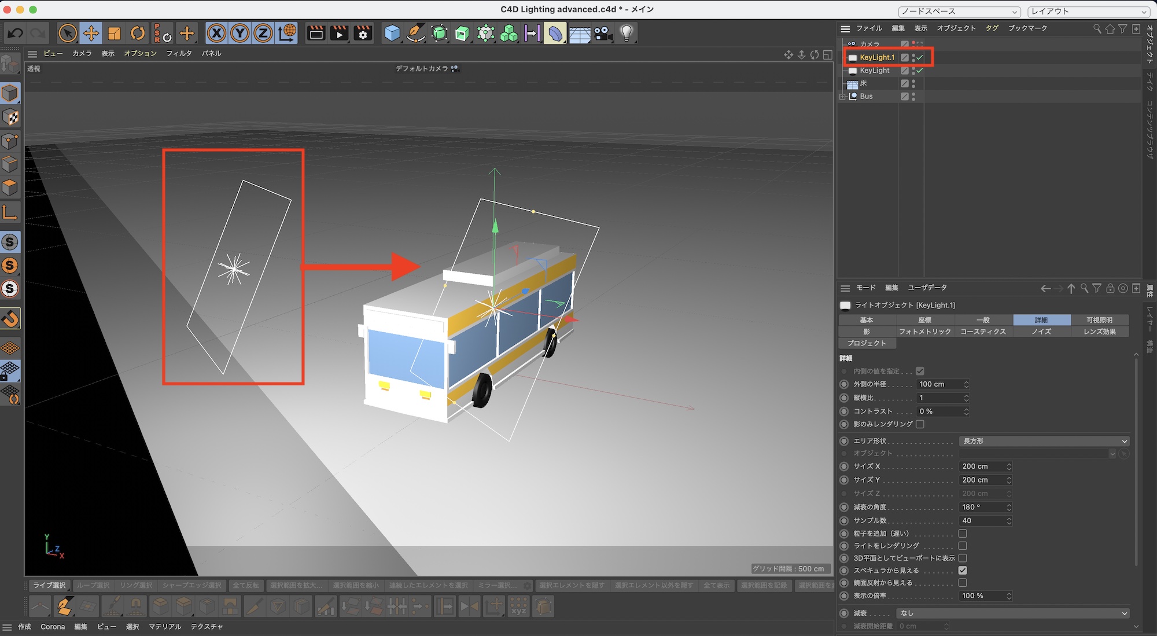Click the ループ選択 button
Screen dimensions: 1157x636
(x=93, y=586)
